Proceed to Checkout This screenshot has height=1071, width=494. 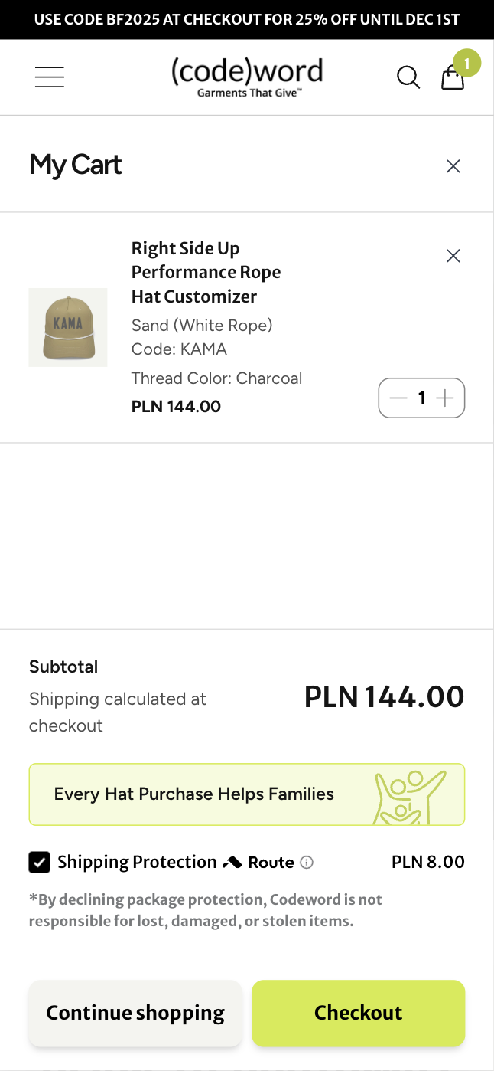[358, 1013]
